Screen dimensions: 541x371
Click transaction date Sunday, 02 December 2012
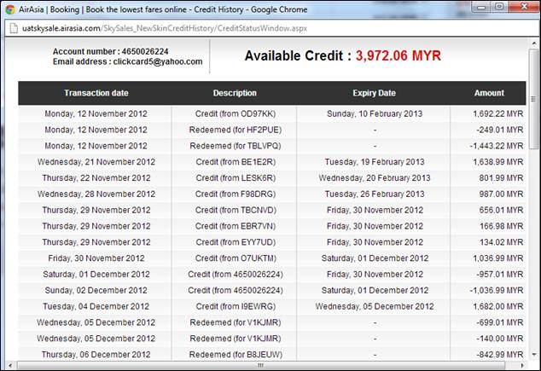(x=96, y=290)
